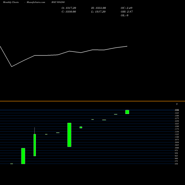
Task: Click the 900 price axis label
Action: tap(176, 158)
